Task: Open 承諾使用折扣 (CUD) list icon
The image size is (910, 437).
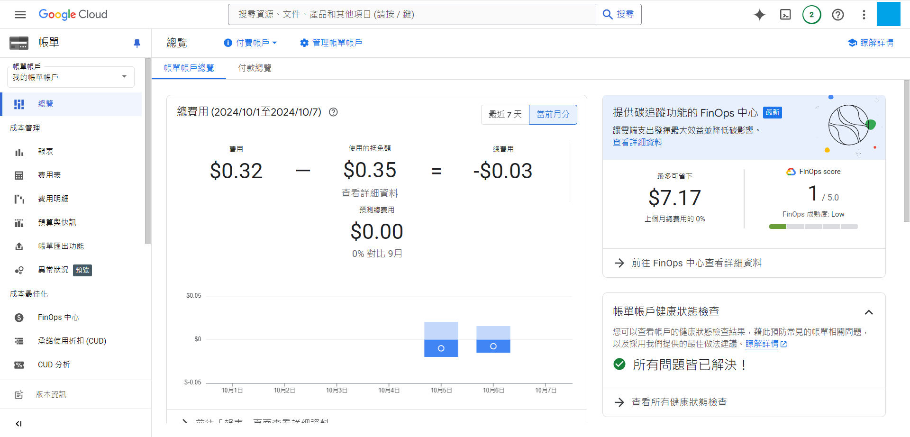Action: (19, 341)
